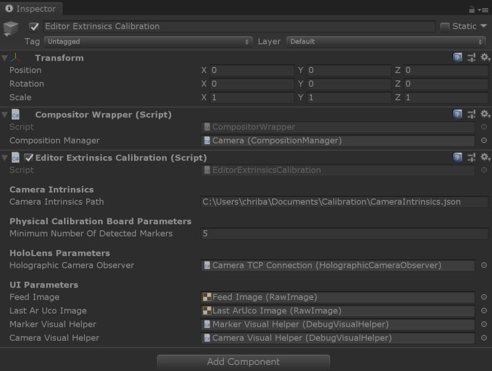Click the Rotation Z field
The image size is (492, 371).
[446, 84]
